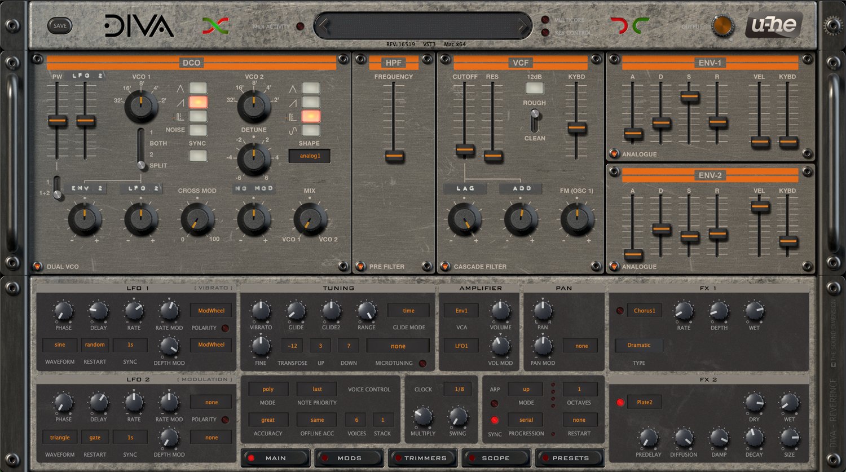
Task: Enable the VCO 1 NOISE button
Action: click(x=198, y=130)
